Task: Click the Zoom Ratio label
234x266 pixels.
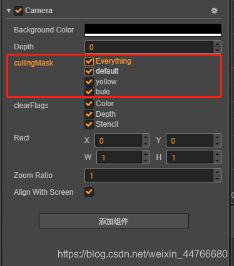Action: coord(33,175)
